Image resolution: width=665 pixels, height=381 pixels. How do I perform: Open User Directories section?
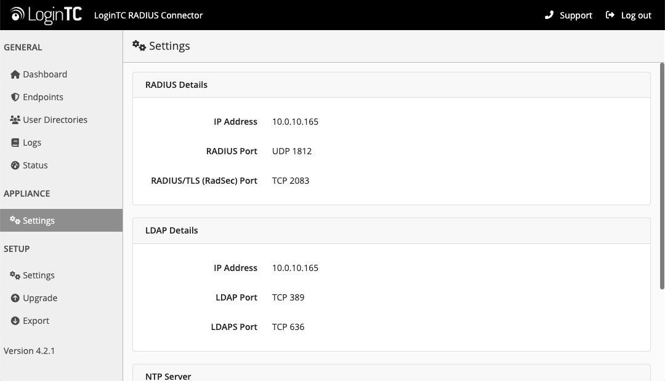click(x=55, y=120)
